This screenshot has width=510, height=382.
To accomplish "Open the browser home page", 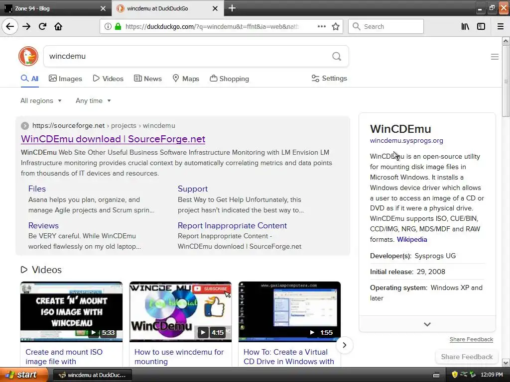I will click(58, 26).
